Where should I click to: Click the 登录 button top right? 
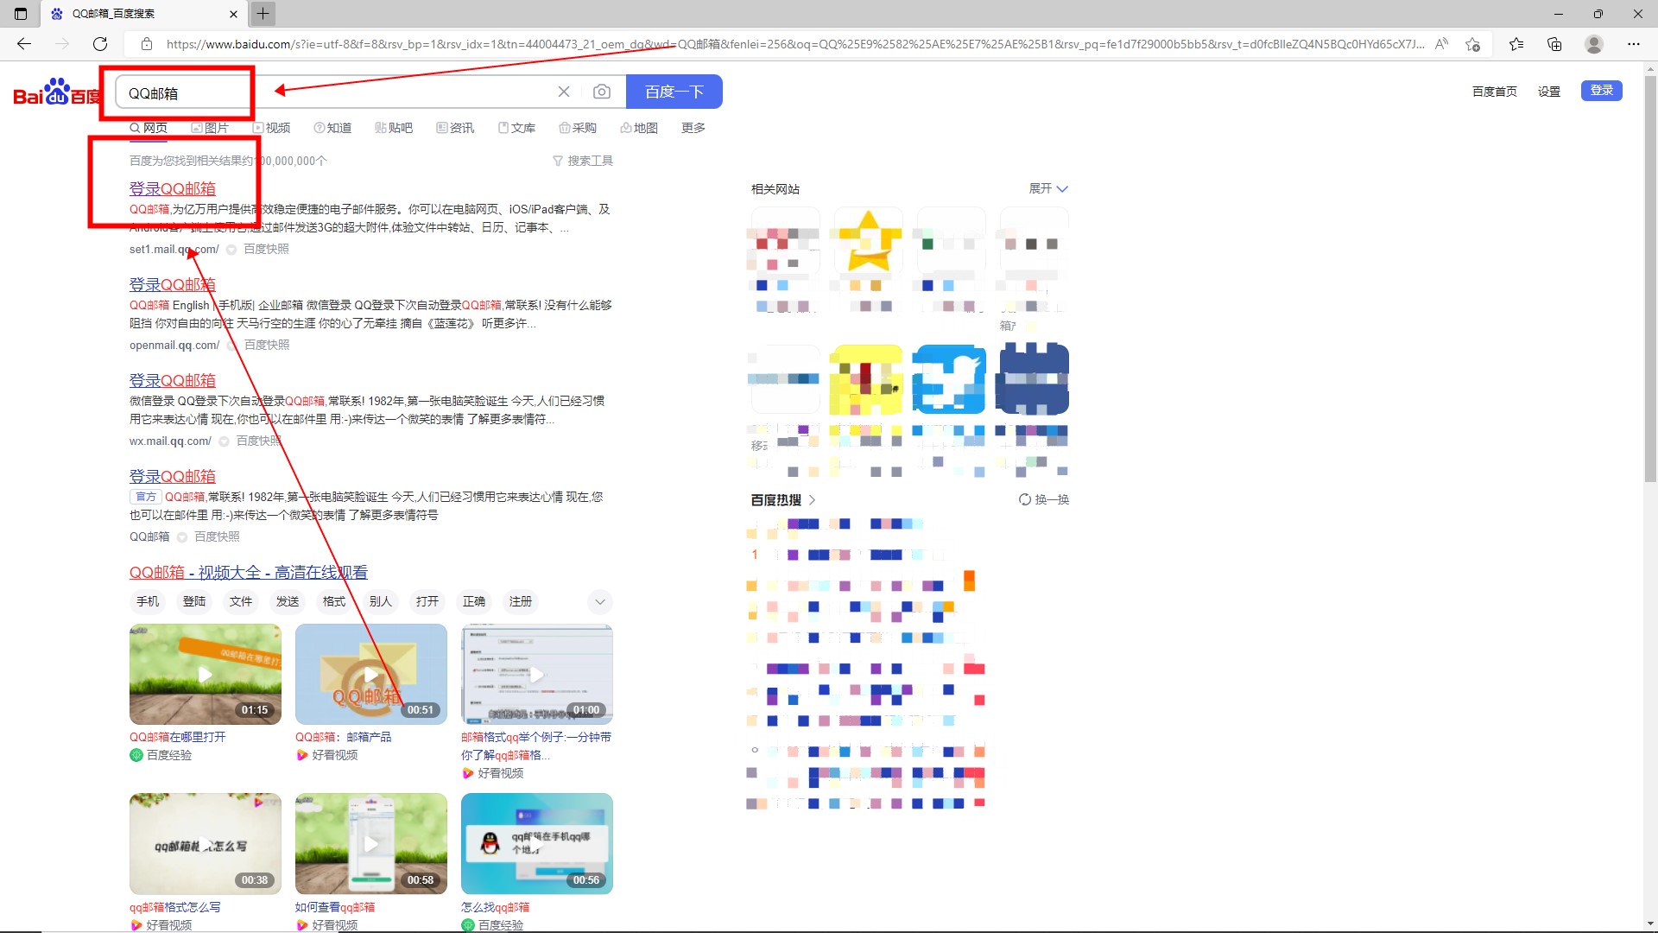[1602, 91]
